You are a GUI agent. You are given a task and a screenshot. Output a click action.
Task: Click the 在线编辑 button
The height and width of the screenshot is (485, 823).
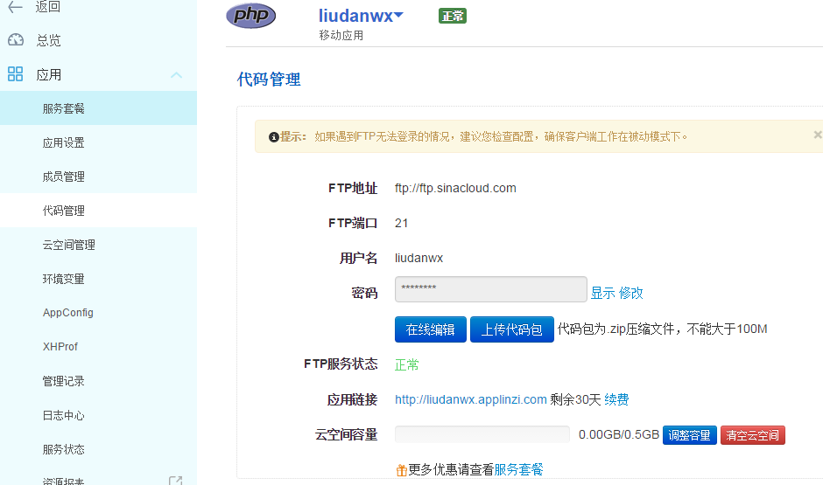[431, 329]
